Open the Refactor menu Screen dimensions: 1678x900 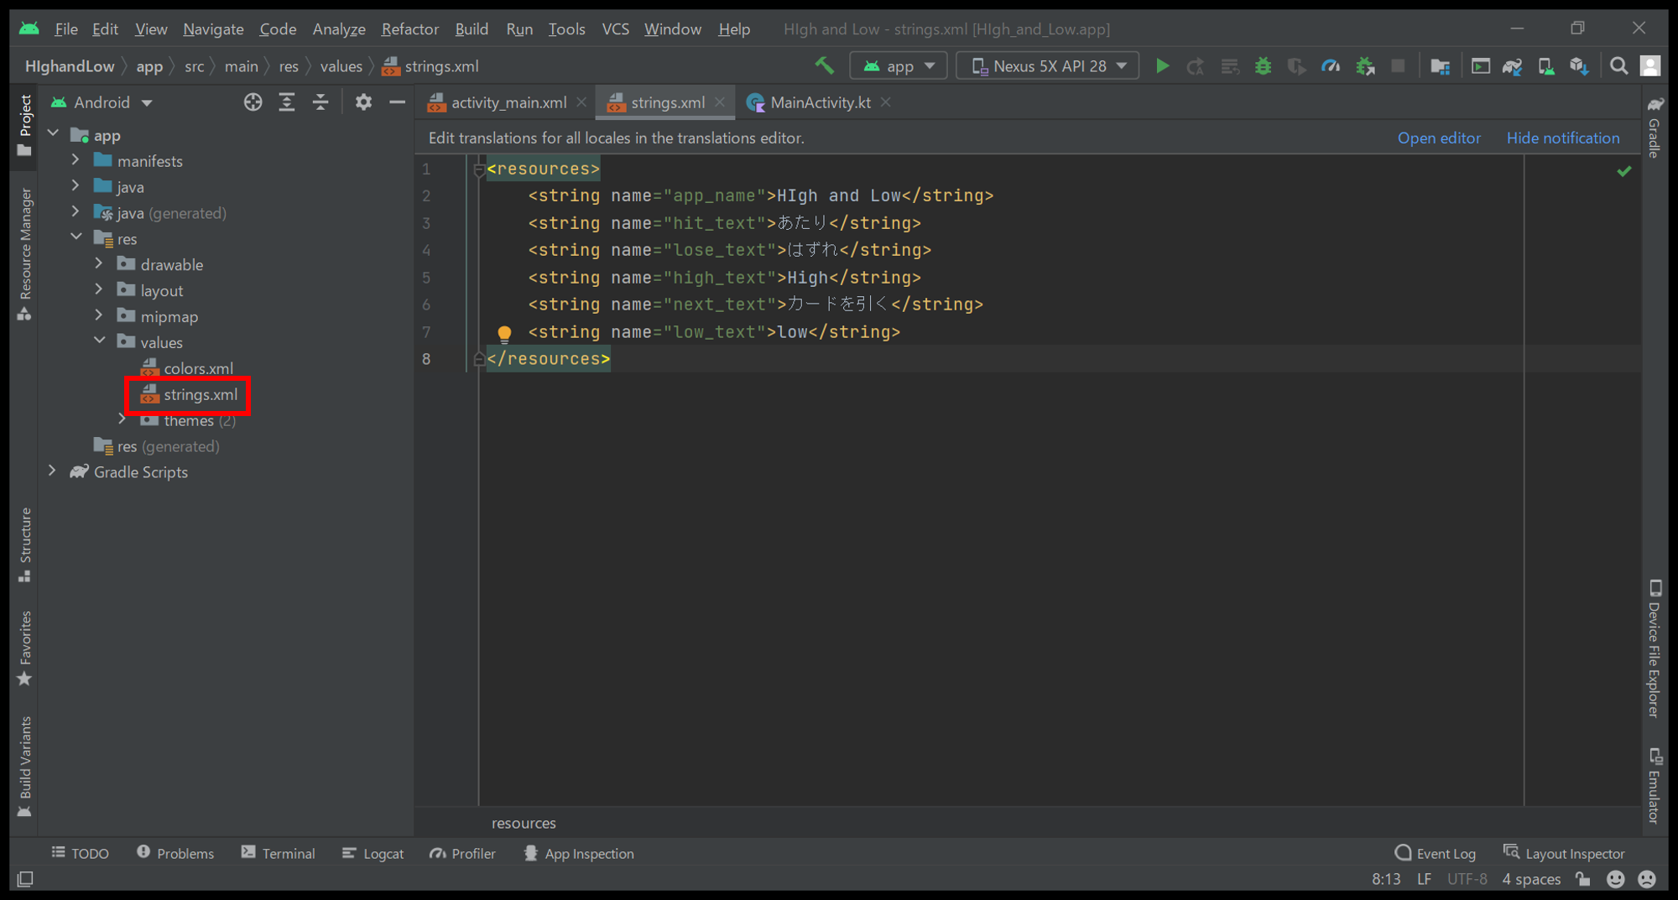(x=409, y=29)
